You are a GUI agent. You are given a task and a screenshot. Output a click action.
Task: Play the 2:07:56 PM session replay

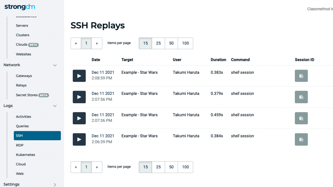[79, 97]
